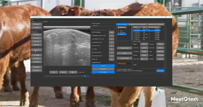Image resolution: width=203 pixels, height=107 pixels.
Task: Run the Pred. Eye prediction tool
Action: (x=36, y=41)
